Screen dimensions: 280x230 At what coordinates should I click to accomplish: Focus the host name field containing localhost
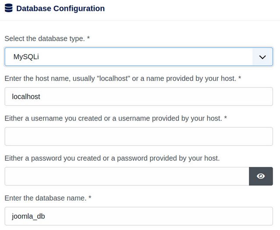click(x=138, y=97)
